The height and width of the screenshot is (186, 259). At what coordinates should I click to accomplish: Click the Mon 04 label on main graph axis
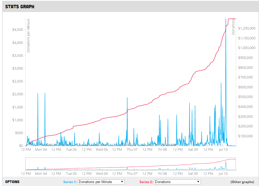pyautogui.click(x=41, y=150)
